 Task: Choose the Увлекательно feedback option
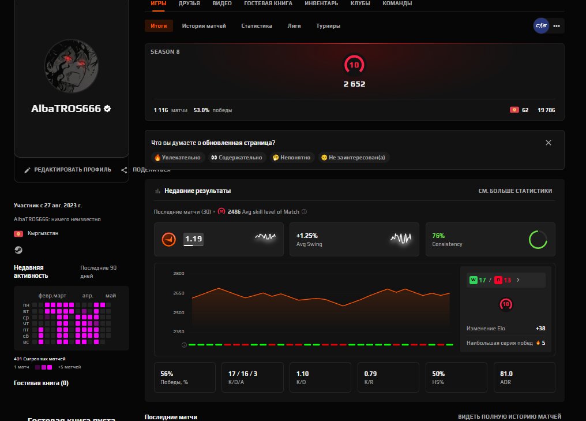(x=178, y=158)
